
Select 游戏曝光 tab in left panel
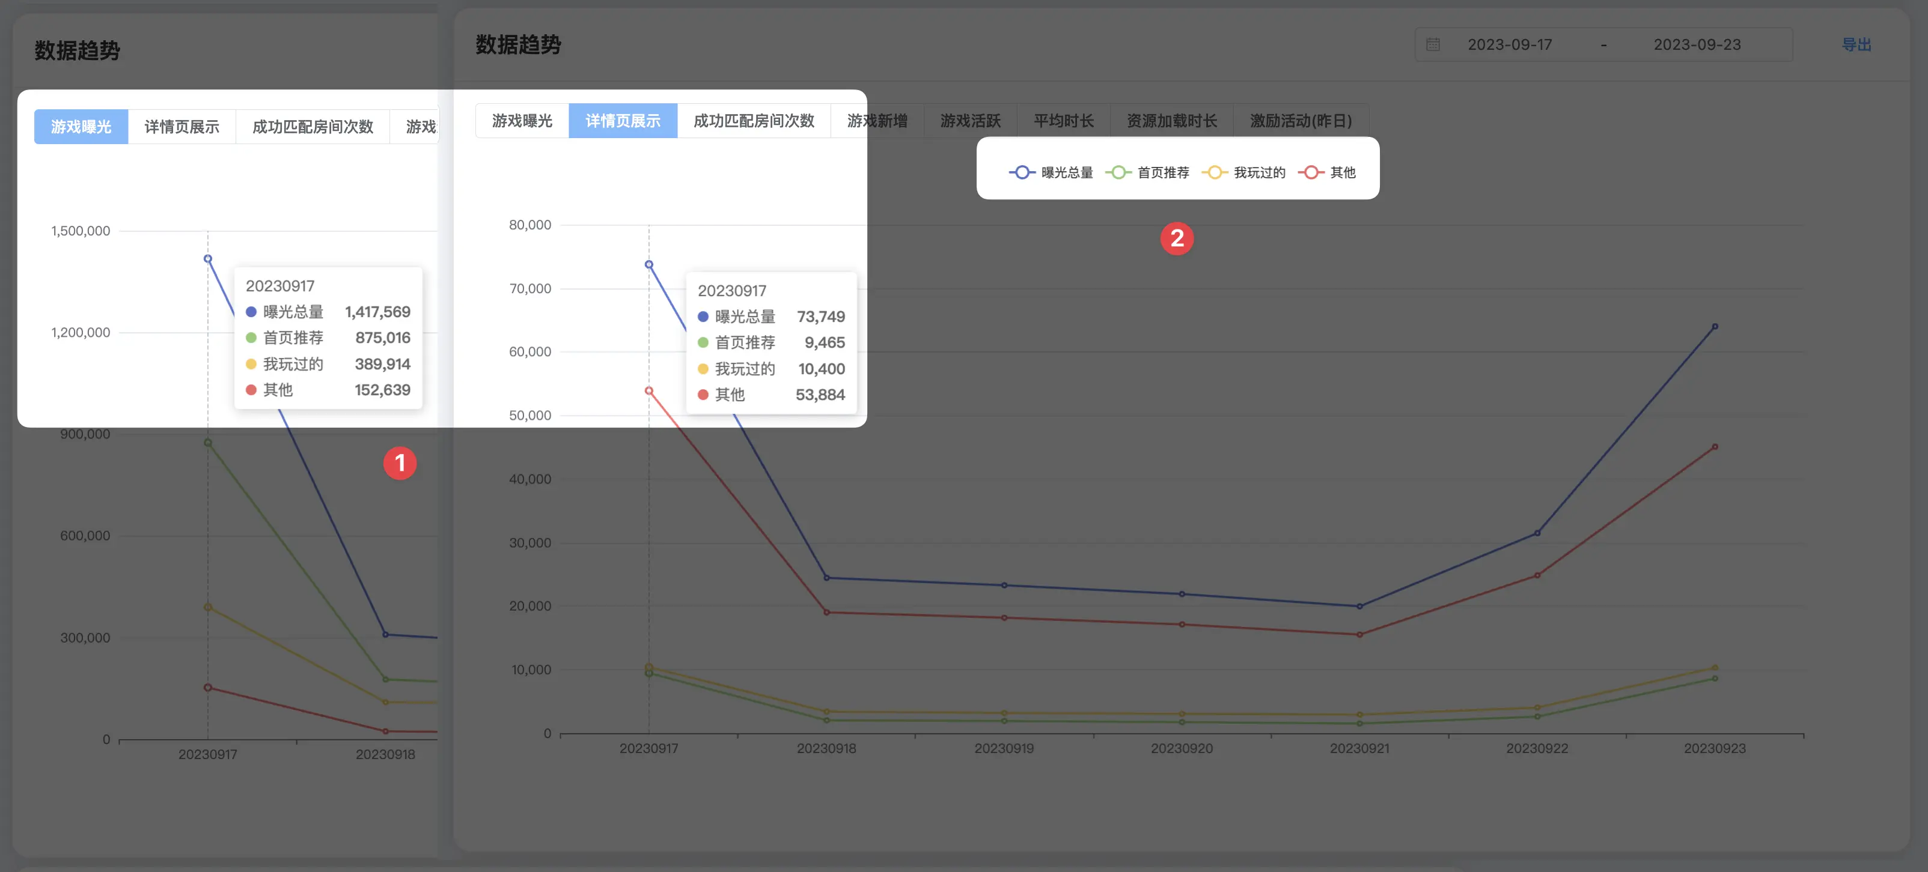coord(81,126)
